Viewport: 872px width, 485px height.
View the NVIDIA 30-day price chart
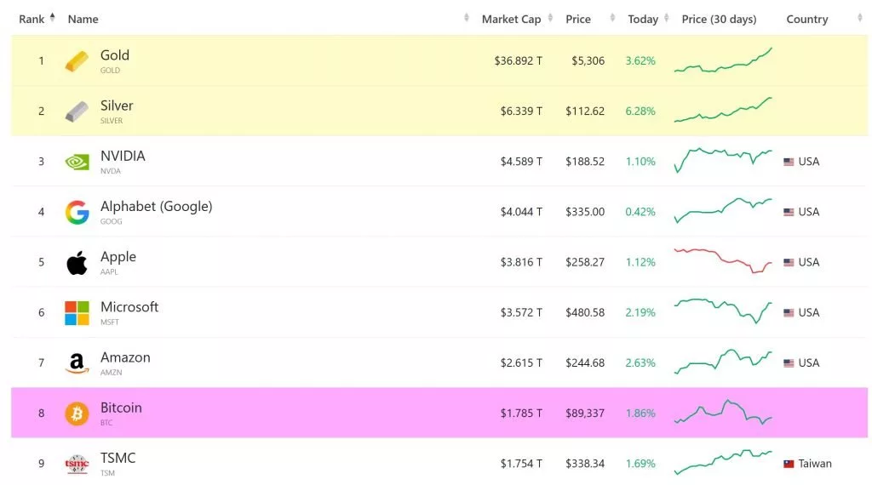[x=723, y=159]
